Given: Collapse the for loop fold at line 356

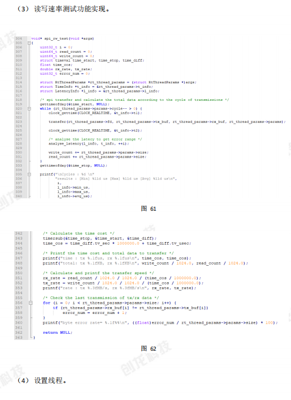Looking at the screenshot, I should point(31,303).
